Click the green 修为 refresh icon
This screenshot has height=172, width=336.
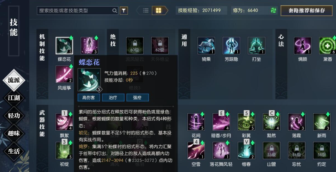coord(273,11)
